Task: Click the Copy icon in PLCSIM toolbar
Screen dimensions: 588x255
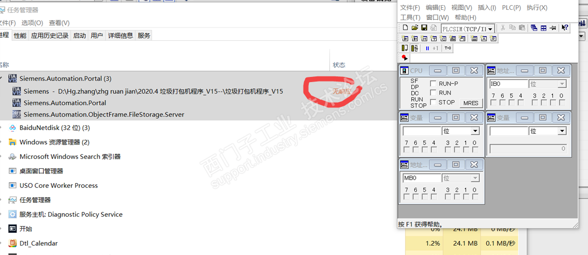Action: tap(512, 28)
